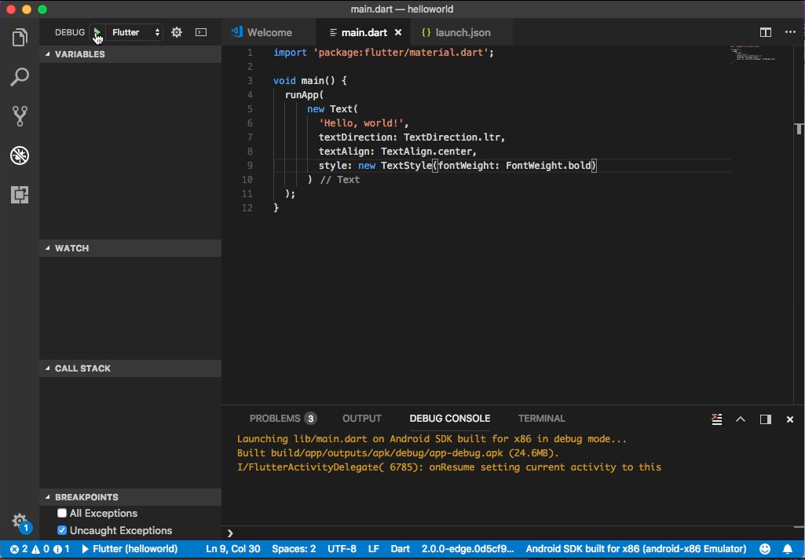The width and height of the screenshot is (805, 560).
Task: Change language mode via Dart status item
Action: click(400, 549)
